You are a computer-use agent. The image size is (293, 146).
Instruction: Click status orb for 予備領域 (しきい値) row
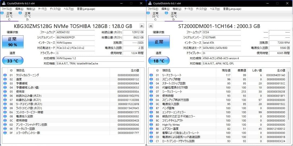click(5, 87)
